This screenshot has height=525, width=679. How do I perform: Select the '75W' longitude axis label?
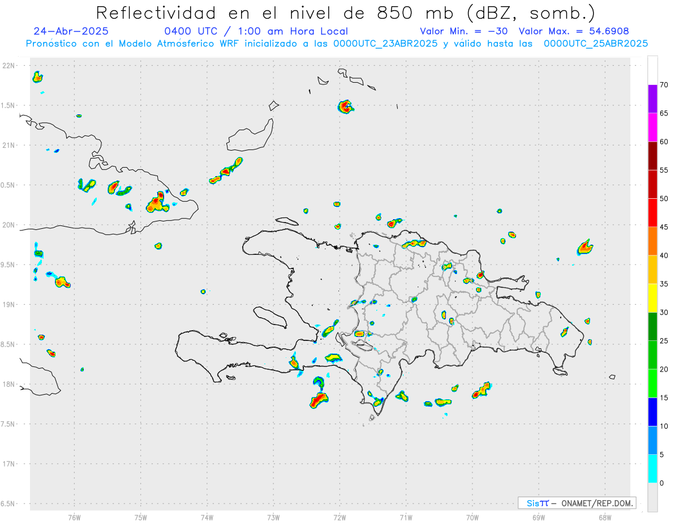click(x=141, y=517)
